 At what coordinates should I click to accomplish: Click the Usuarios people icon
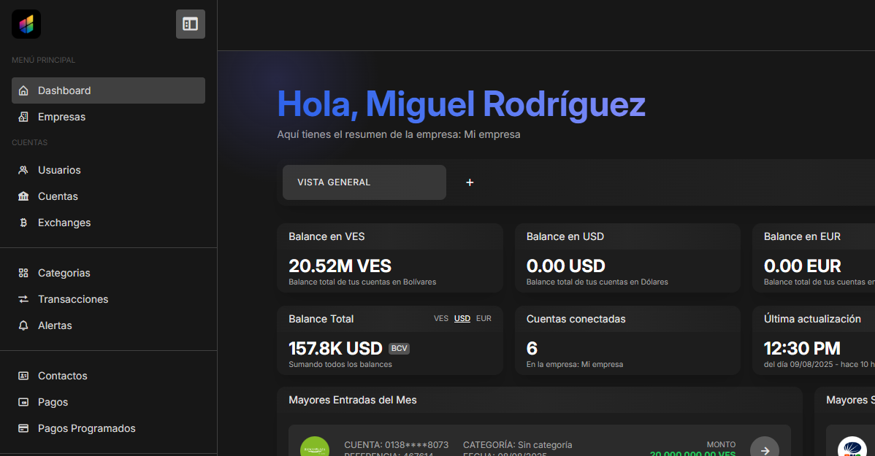[x=23, y=170]
